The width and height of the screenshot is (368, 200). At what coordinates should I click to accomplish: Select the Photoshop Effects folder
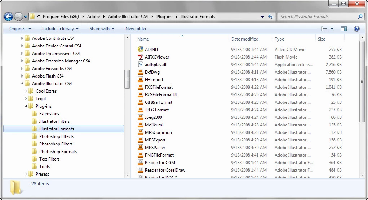(x=56, y=136)
